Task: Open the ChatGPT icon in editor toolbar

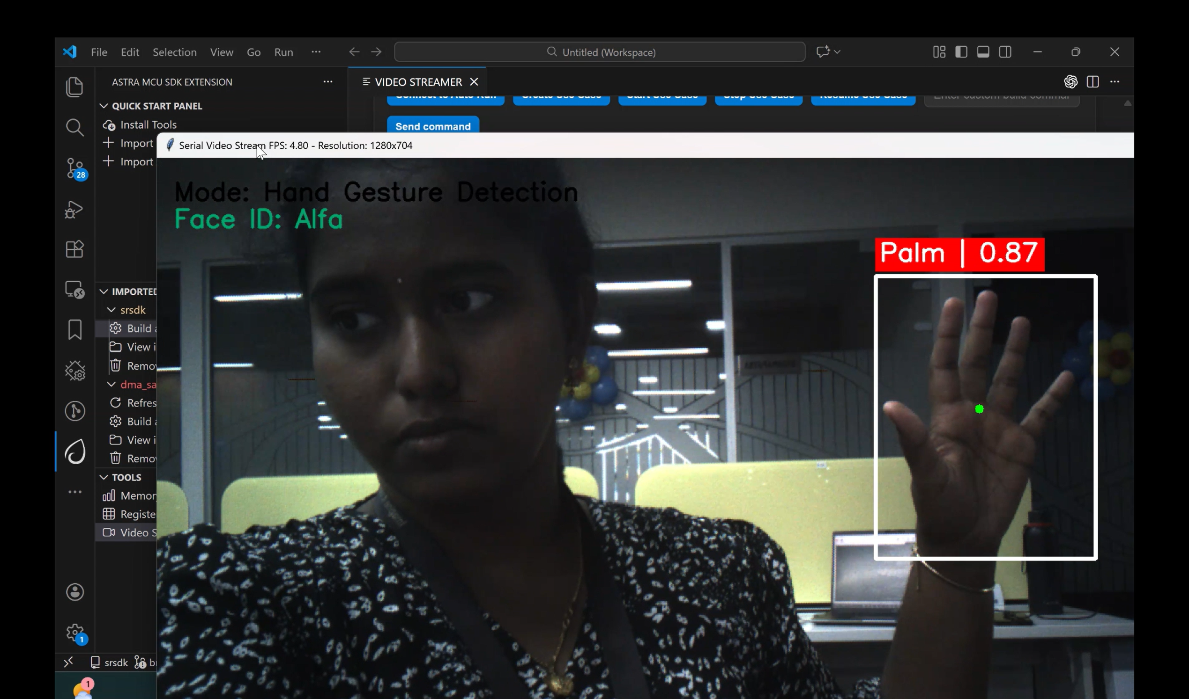Action: click(x=1070, y=82)
